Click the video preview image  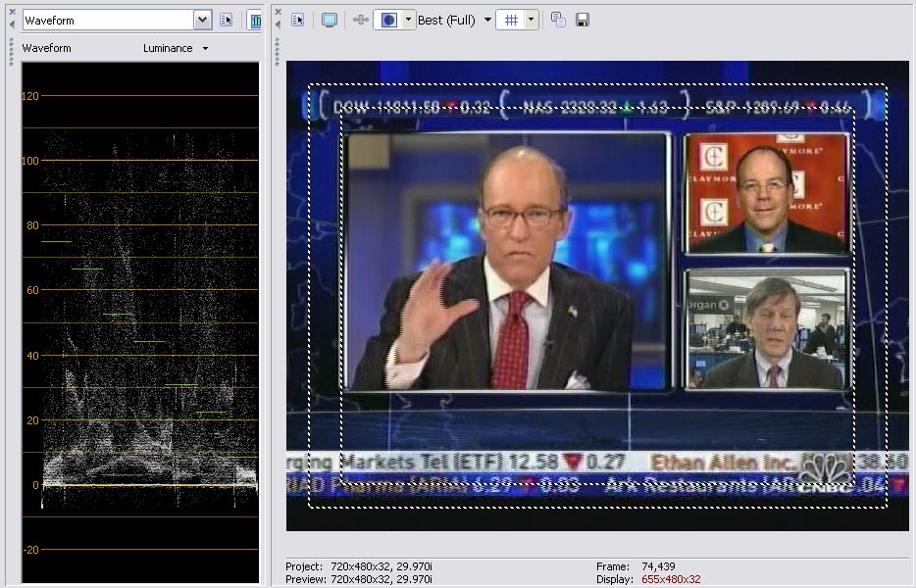[597, 296]
